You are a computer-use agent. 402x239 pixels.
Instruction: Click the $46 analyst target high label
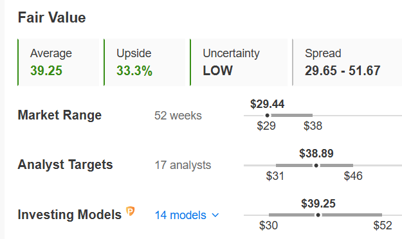[x=353, y=176]
